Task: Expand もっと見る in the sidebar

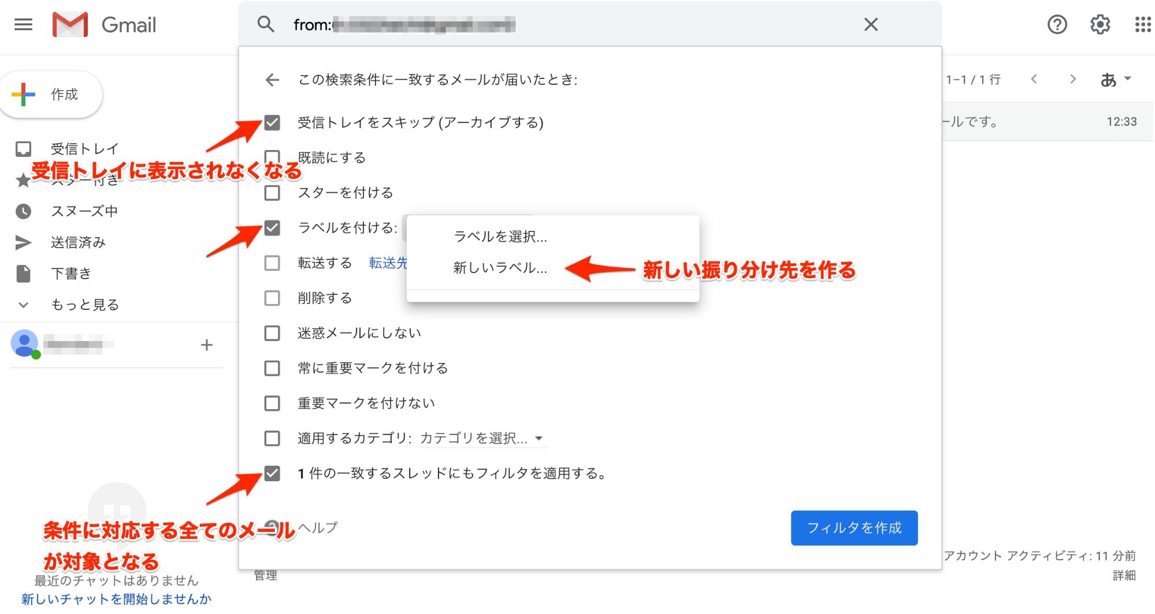Action: click(84, 305)
